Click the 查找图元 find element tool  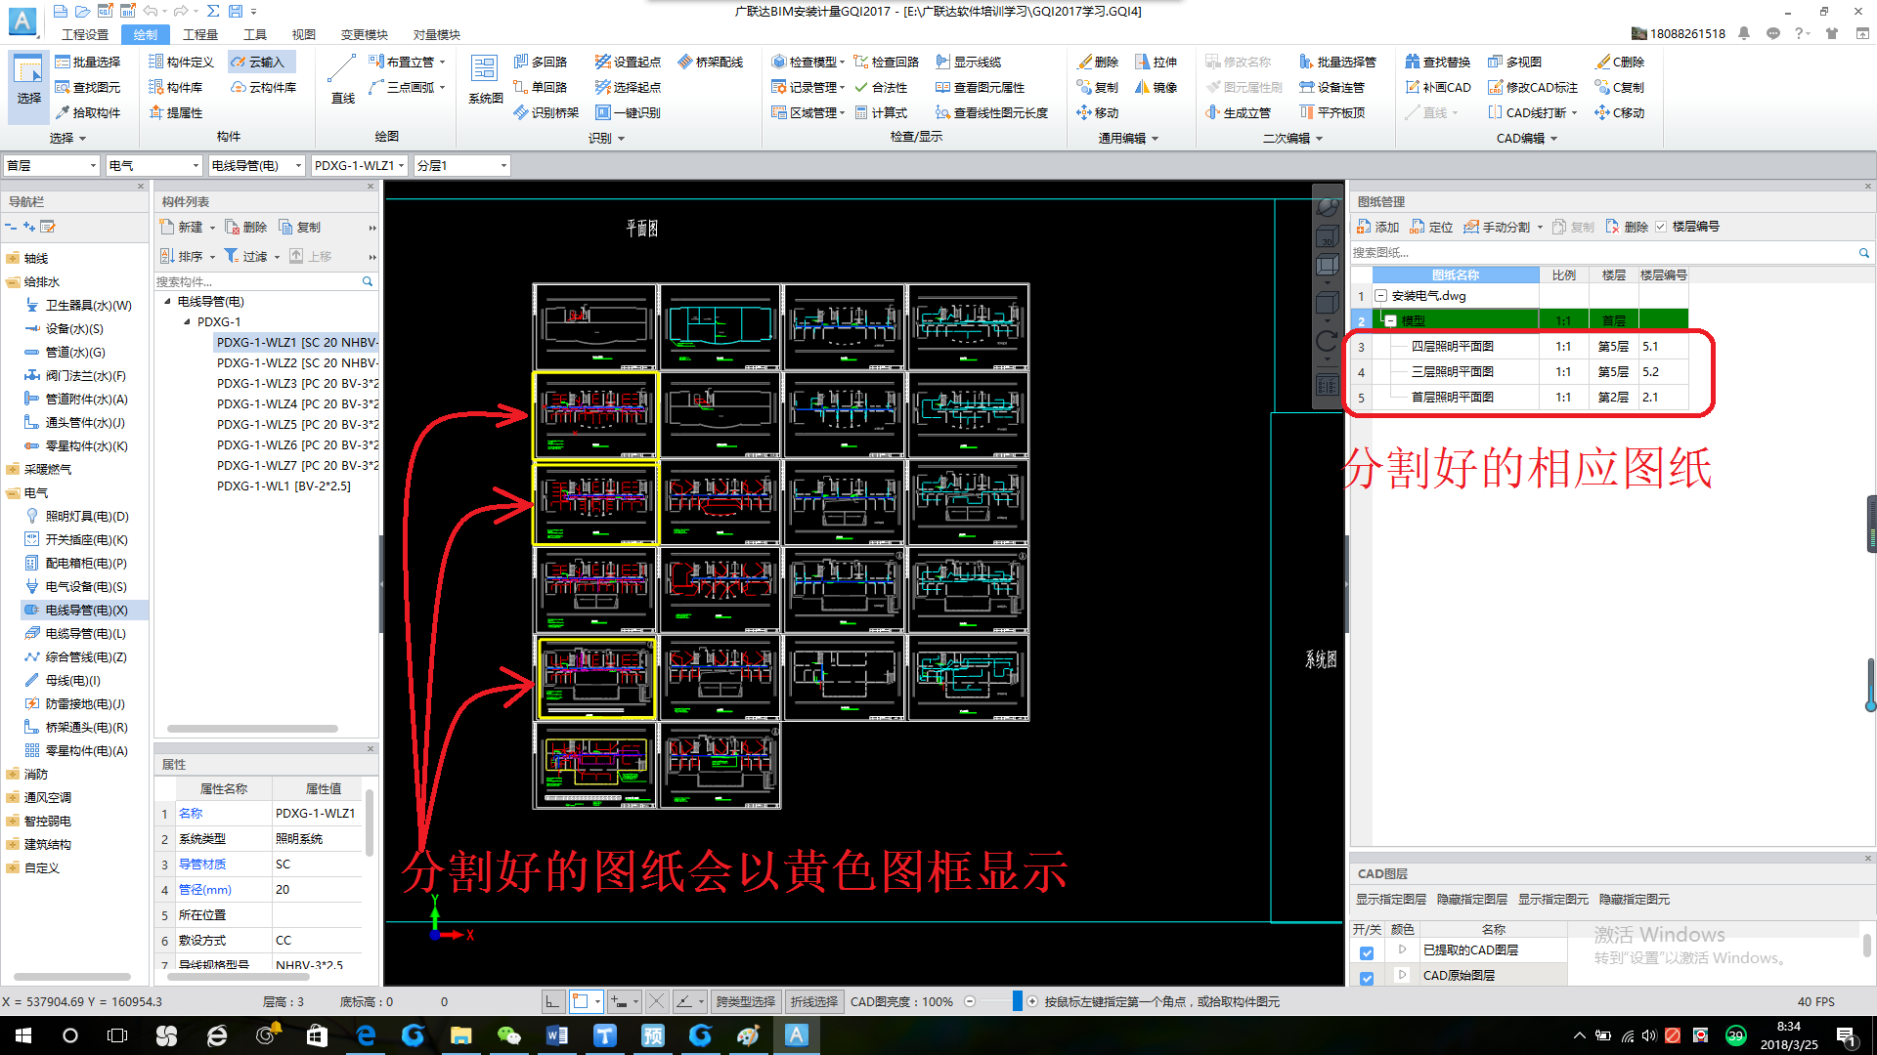click(88, 87)
